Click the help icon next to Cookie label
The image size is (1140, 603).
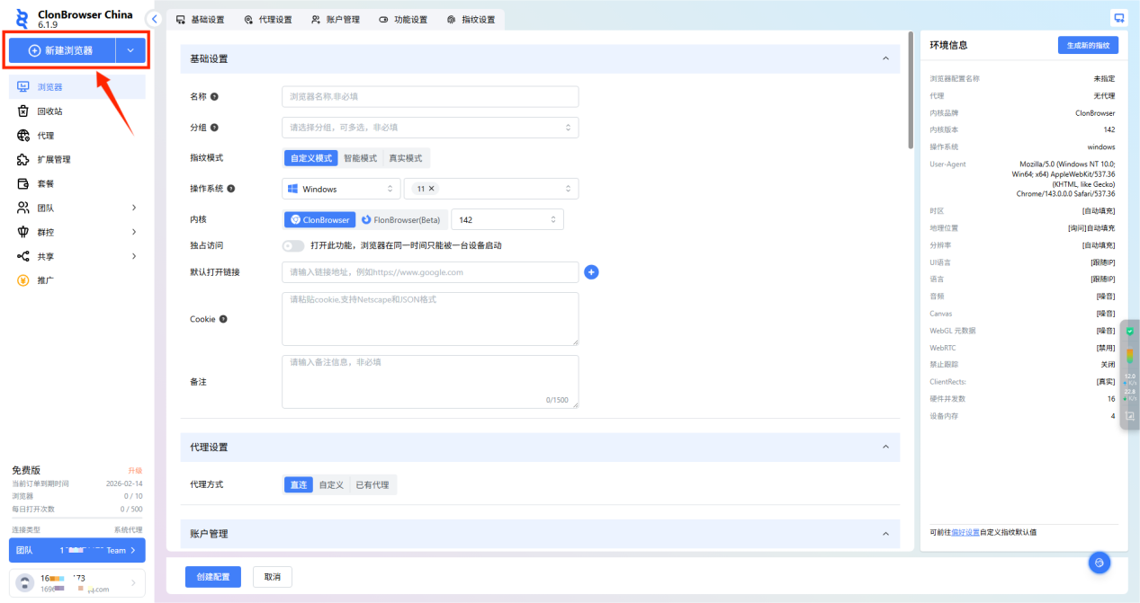tap(223, 319)
